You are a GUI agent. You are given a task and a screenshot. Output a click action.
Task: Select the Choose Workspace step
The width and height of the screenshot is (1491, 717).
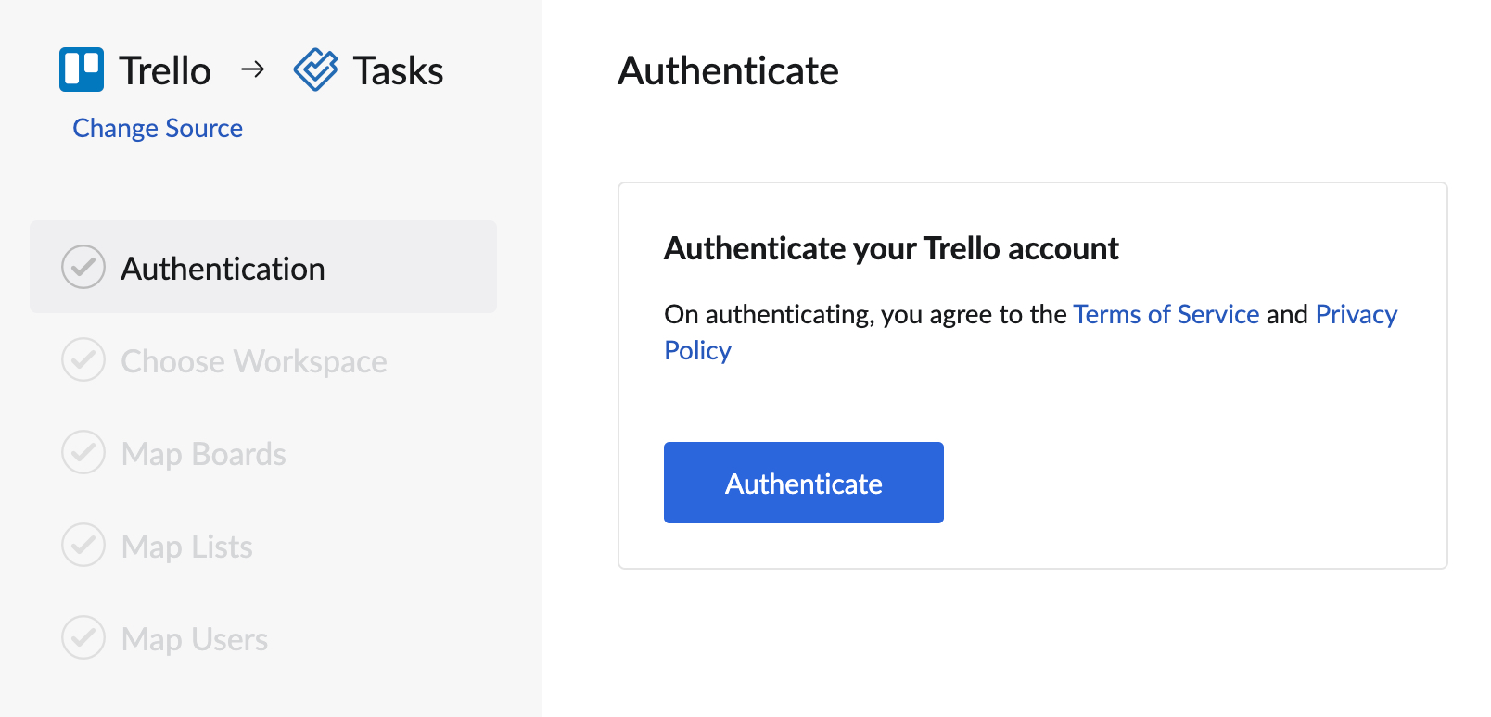(x=253, y=361)
